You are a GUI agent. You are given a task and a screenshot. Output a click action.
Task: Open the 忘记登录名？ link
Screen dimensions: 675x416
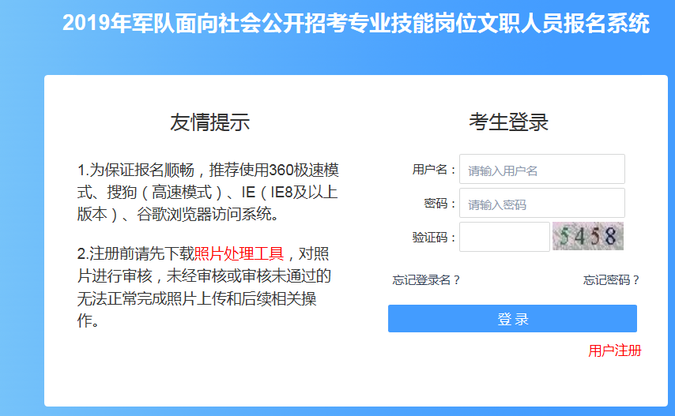426,279
